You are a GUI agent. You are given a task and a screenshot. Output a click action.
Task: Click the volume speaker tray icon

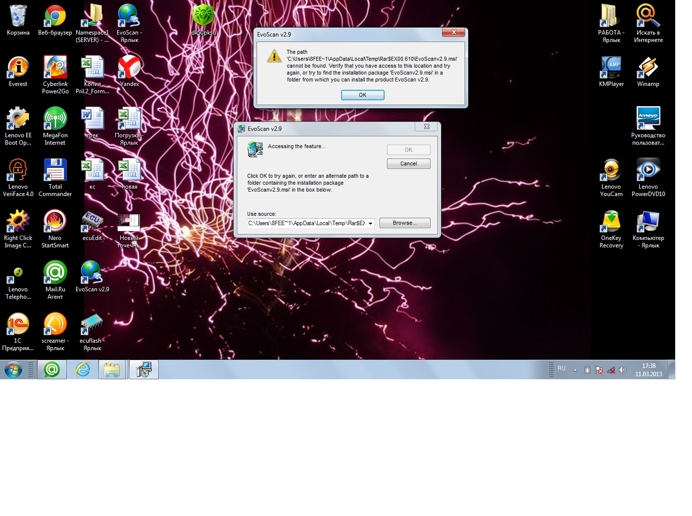622,370
